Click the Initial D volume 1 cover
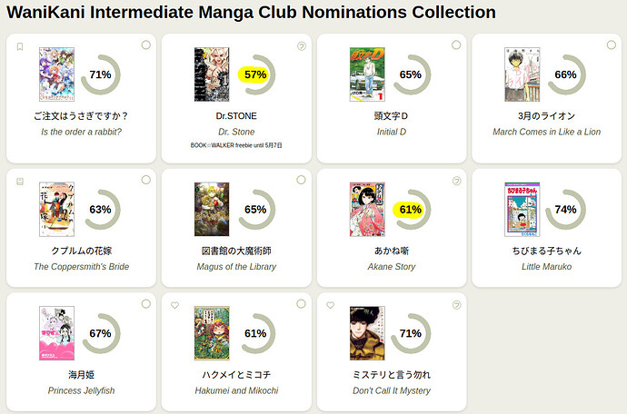The height and width of the screenshot is (414, 627). click(x=367, y=74)
